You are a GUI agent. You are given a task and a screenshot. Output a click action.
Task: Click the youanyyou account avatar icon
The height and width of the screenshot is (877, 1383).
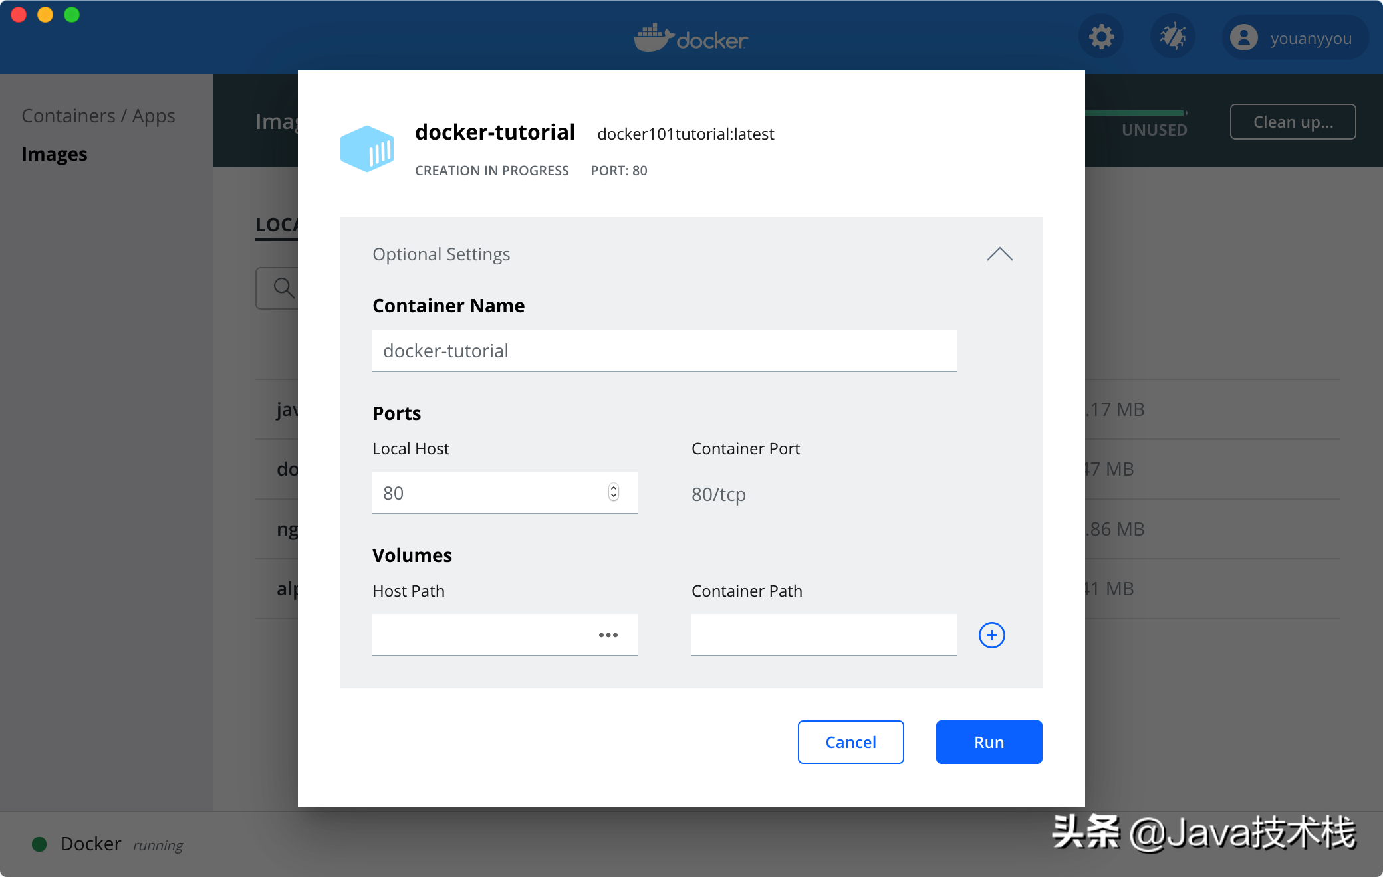tap(1243, 38)
